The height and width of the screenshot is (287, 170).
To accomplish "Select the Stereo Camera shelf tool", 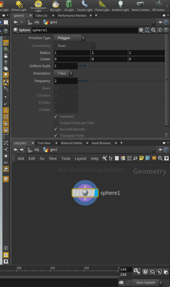I will [140, 6].
